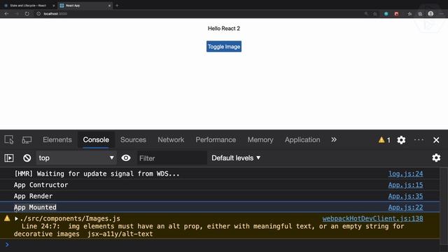Go forward in browser history
Viewport: 448px width, 252px height.
click(x=17, y=14)
